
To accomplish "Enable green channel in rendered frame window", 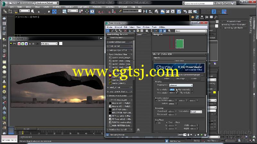I will point(22,44).
